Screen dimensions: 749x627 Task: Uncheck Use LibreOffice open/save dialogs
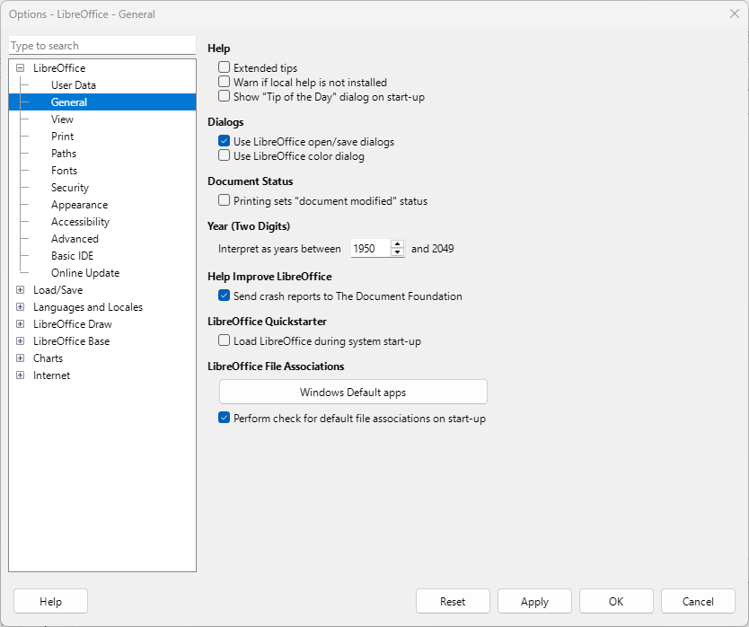pyautogui.click(x=224, y=141)
